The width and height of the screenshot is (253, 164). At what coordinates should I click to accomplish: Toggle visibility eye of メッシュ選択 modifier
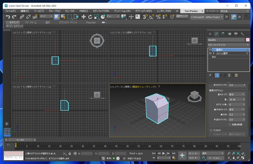coord(210,53)
